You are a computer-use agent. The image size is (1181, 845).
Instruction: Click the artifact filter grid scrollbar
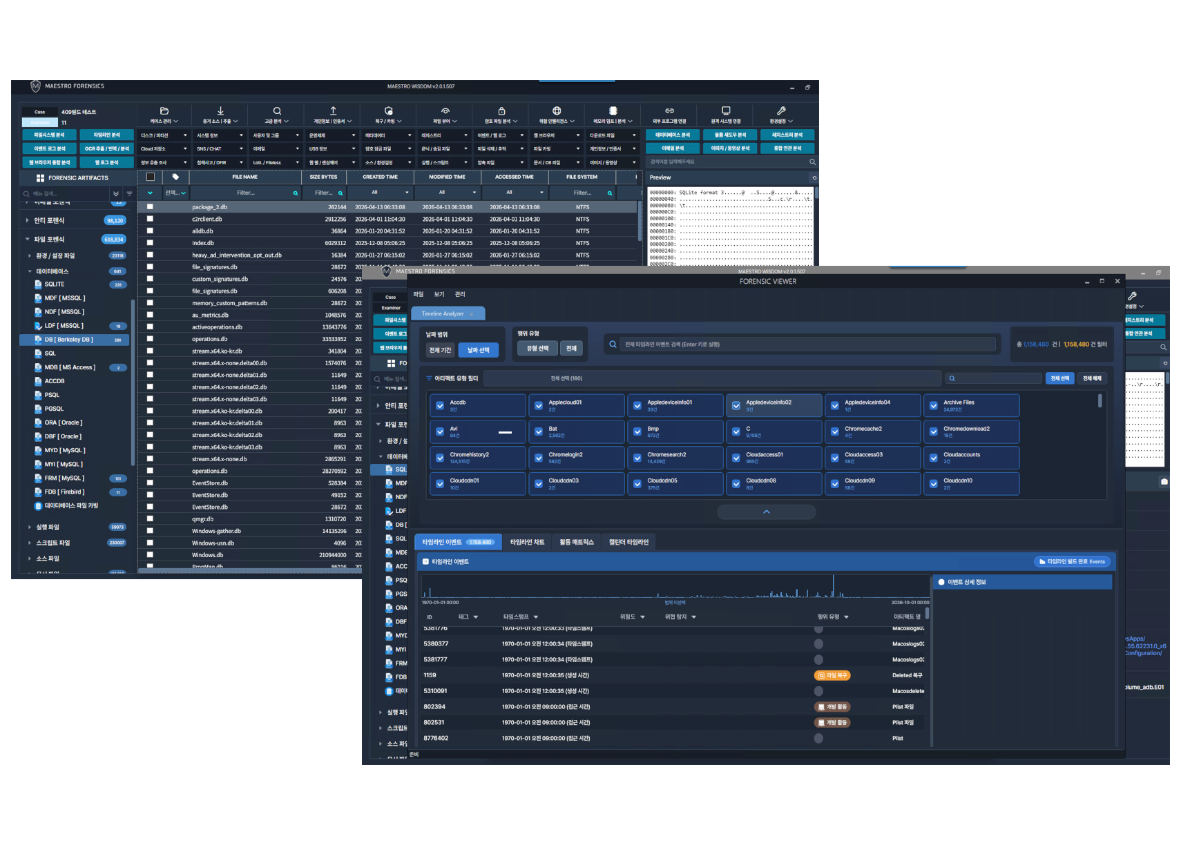point(1100,401)
